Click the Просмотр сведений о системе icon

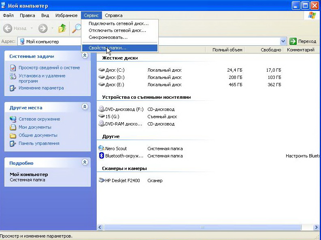(x=13, y=68)
